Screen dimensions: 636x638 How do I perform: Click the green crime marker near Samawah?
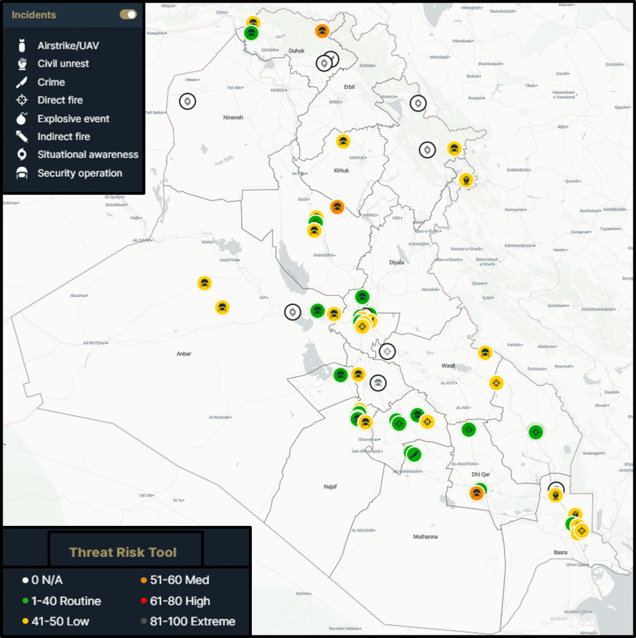pyautogui.click(x=412, y=454)
